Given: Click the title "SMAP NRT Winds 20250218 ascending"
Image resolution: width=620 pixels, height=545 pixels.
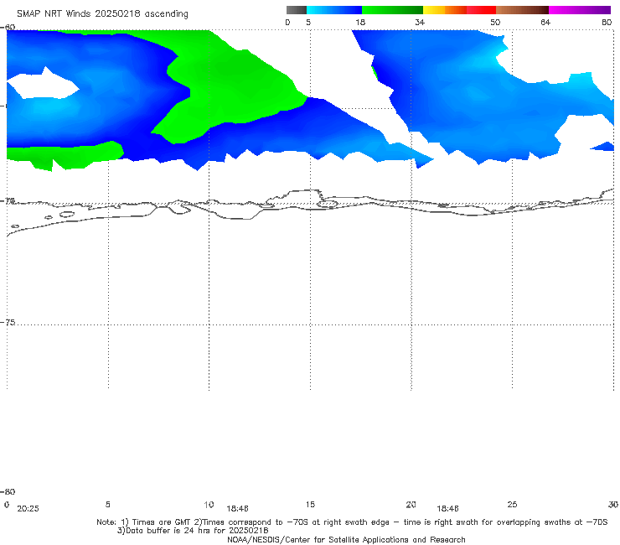Looking at the screenshot, I should click(102, 13).
